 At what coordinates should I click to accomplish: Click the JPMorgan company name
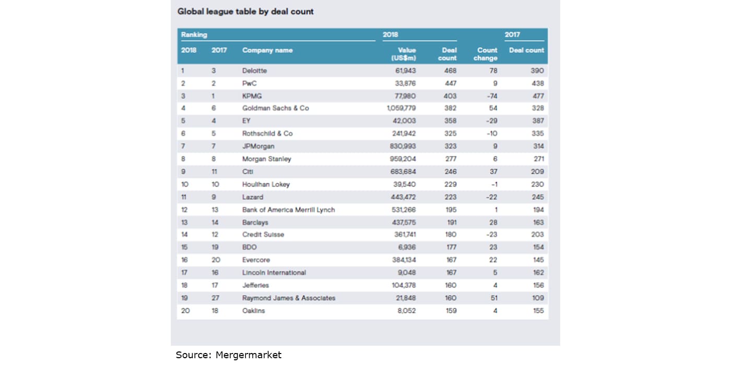pos(258,147)
